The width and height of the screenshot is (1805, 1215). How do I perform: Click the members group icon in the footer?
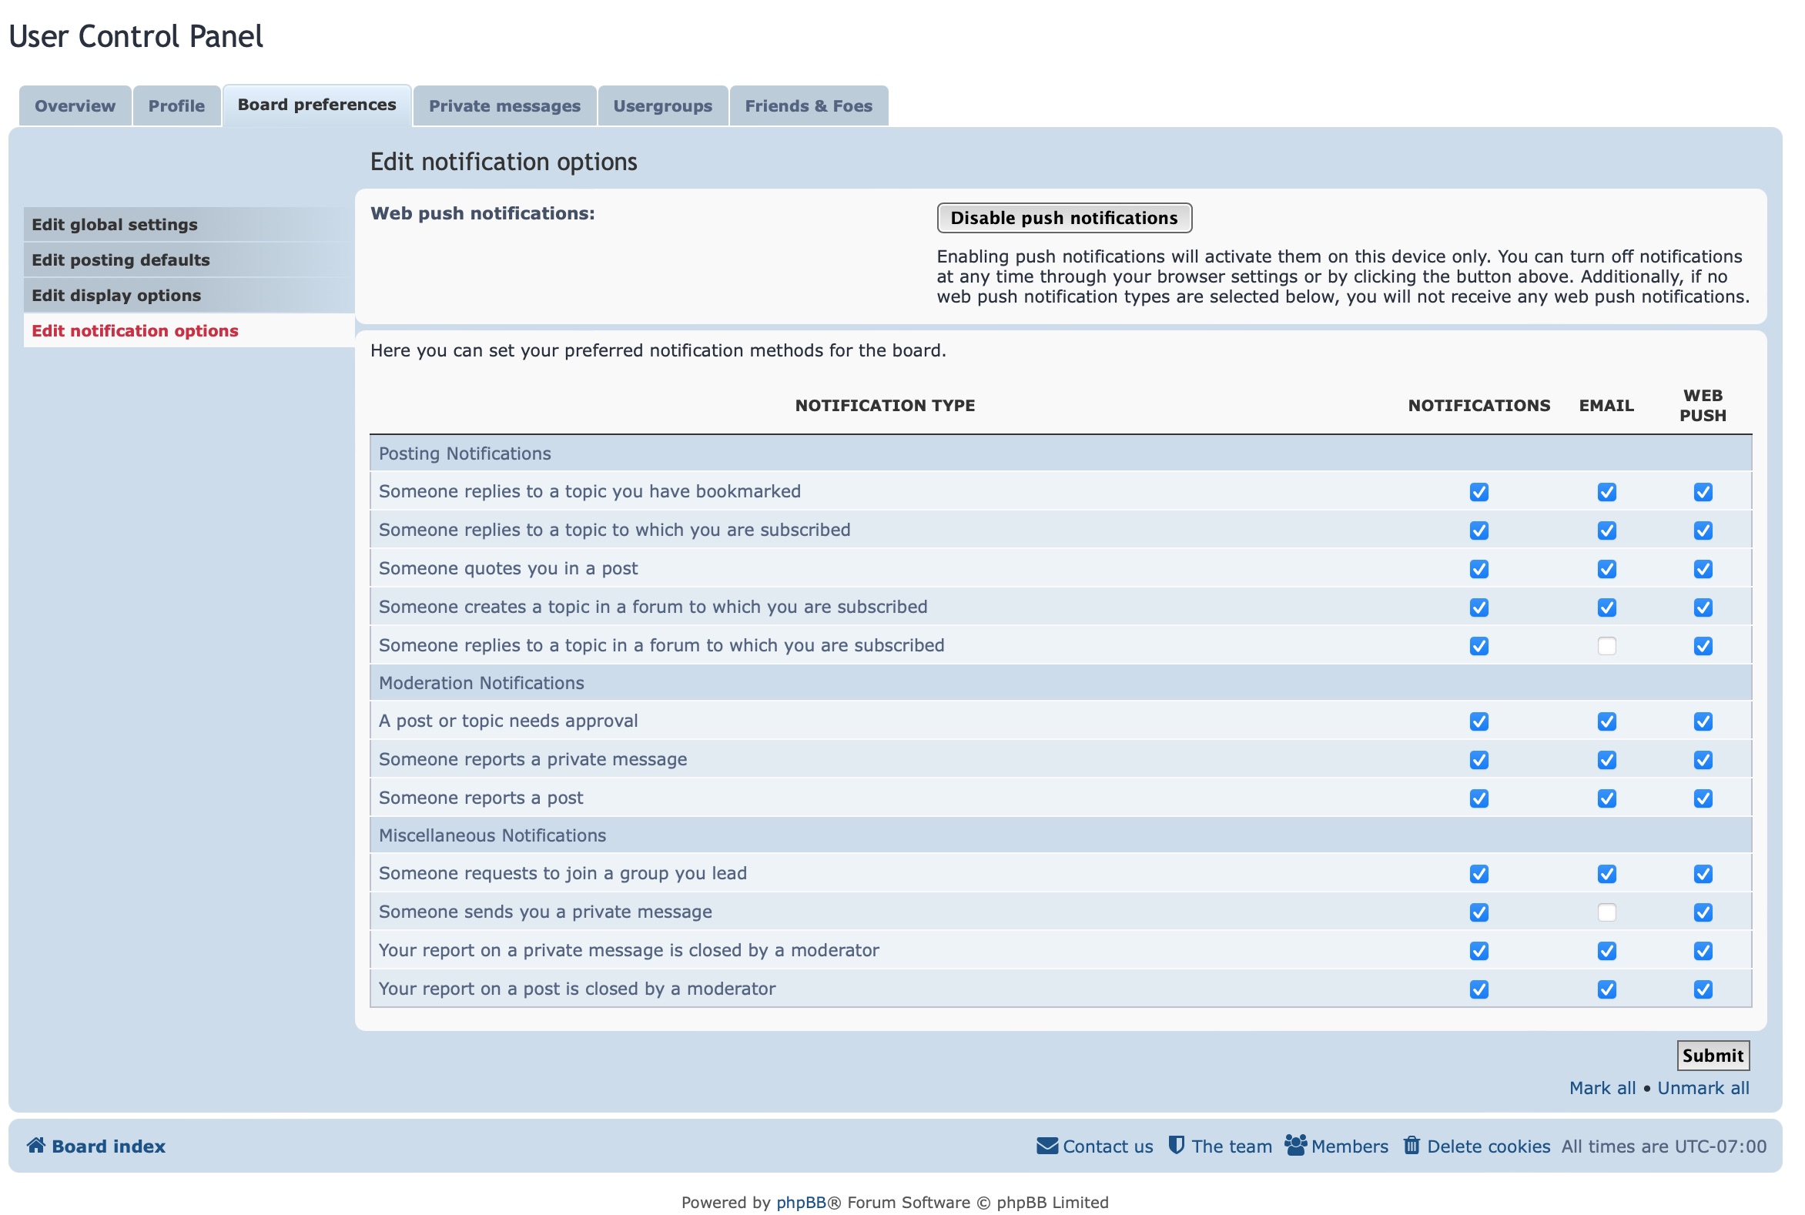(x=1296, y=1145)
